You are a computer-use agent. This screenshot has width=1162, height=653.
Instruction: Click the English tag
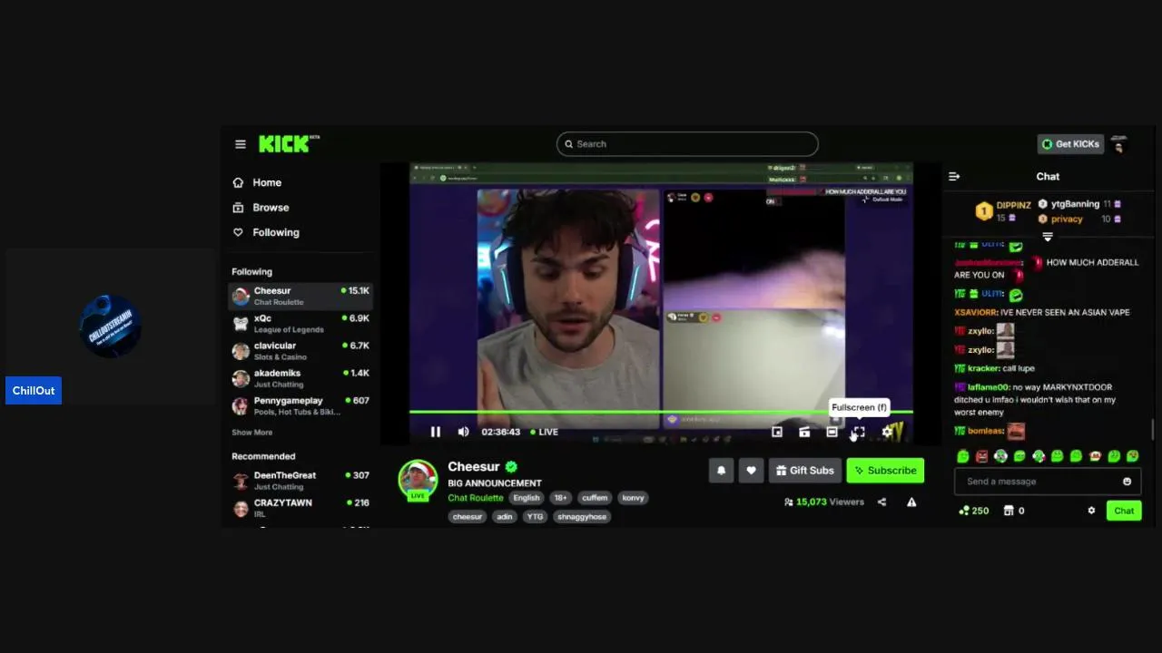(x=527, y=498)
